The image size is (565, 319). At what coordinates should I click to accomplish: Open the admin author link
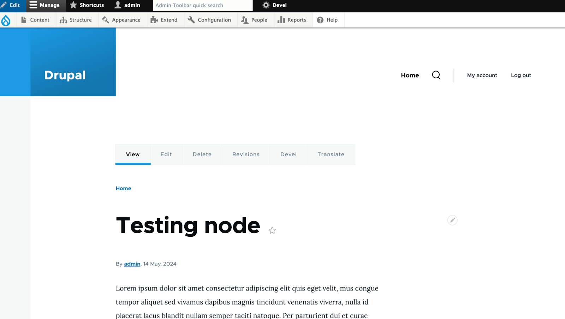(x=132, y=264)
